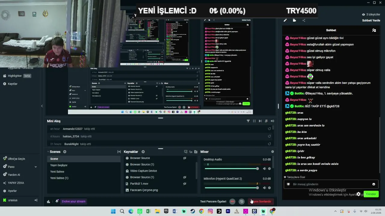Show hidden system tray icons
This screenshot has width=385, height=216.
[x=335, y=211]
